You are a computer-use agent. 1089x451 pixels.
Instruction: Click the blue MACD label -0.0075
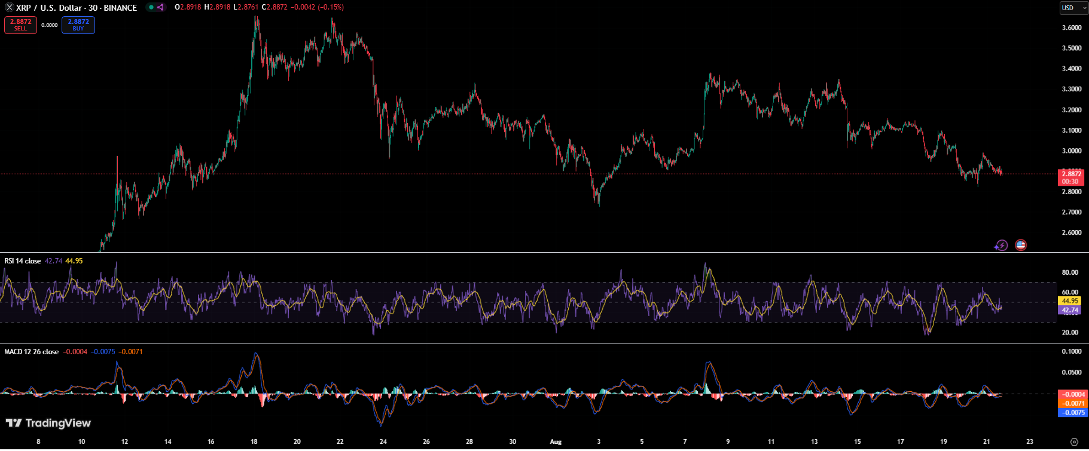[1073, 412]
